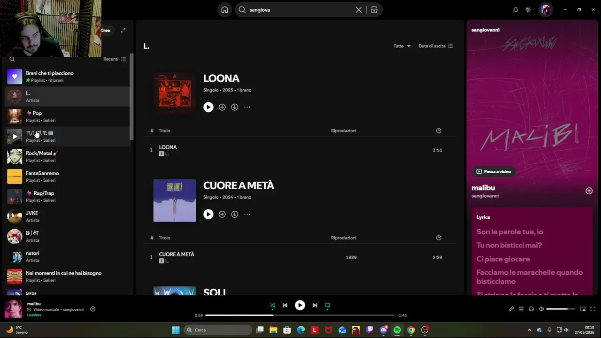
Task: Search within Your Library
Action: tap(12, 59)
